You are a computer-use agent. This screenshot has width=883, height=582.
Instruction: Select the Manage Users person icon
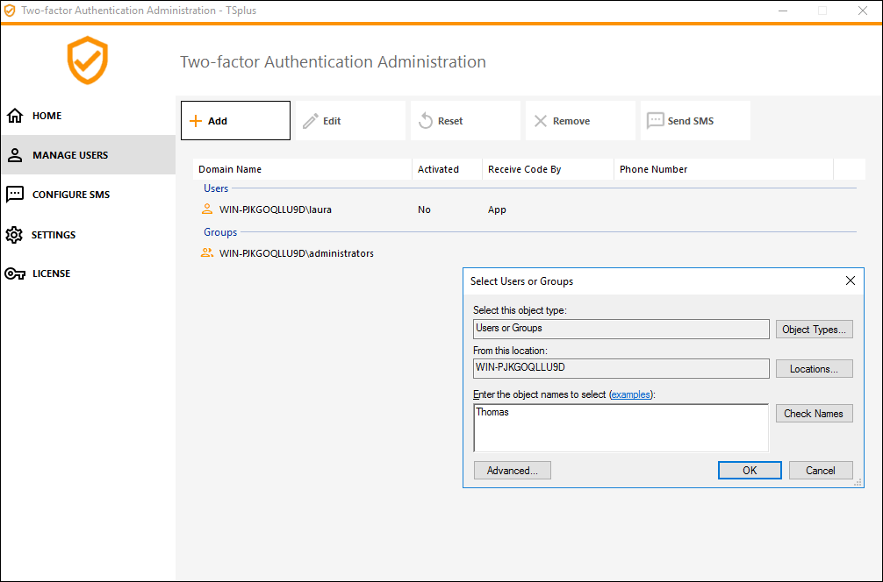click(x=15, y=155)
